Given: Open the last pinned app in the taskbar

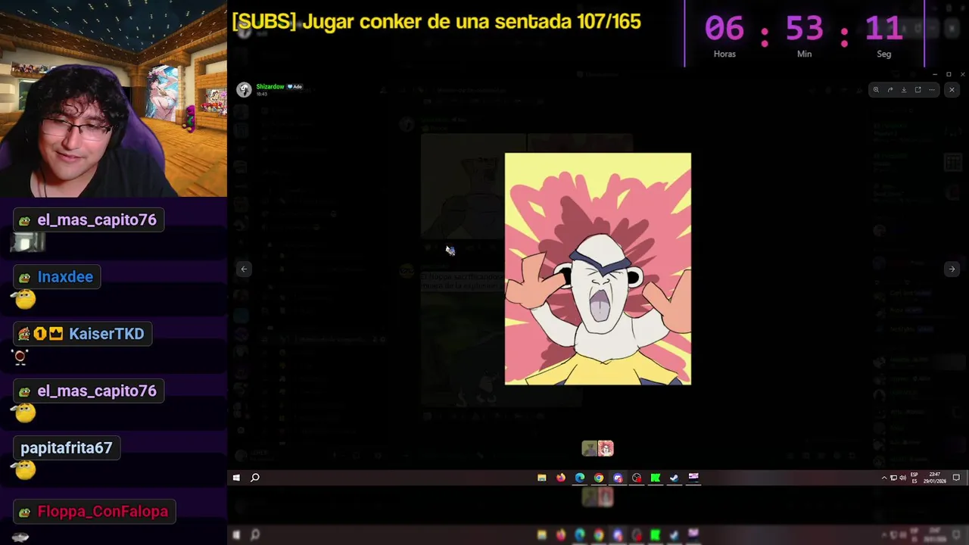Looking at the screenshot, I should pyautogui.click(x=693, y=478).
